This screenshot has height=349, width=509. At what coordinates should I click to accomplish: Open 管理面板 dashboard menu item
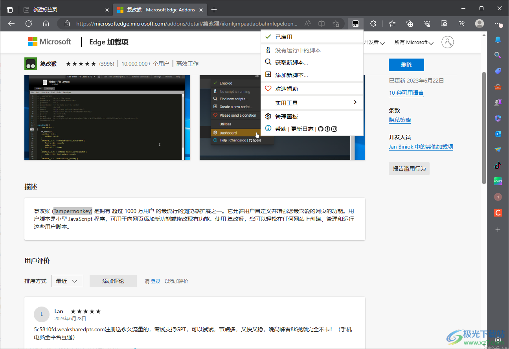[x=312, y=117]
